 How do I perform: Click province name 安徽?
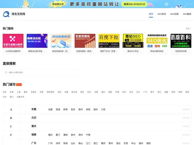click(34, 109)
